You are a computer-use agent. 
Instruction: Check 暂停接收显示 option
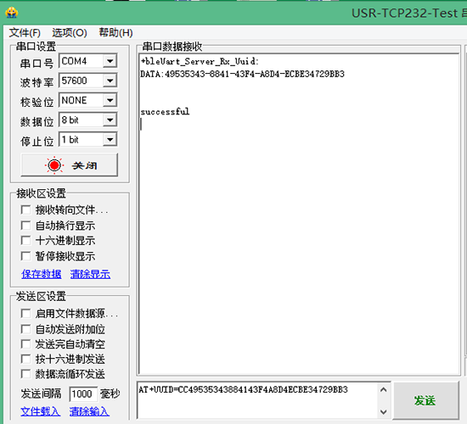coord(25,256)
